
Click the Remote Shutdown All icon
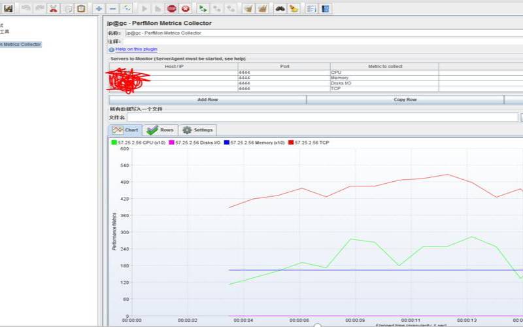231,9
